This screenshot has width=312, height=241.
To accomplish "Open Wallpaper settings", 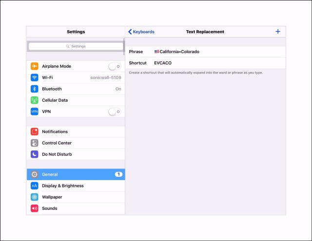I will point(76,197).
